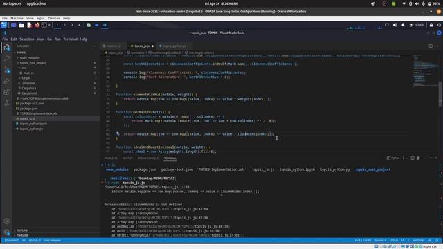Open the VS Code Terminal menu
The image size is (443, 249).
(x=70, y=39)
